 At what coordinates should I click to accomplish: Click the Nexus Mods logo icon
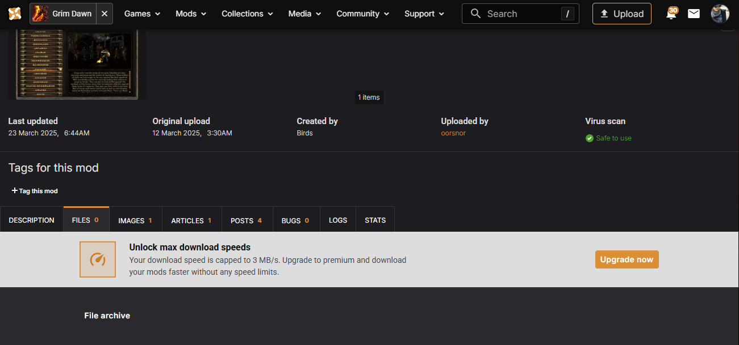(x=15, y=14)
